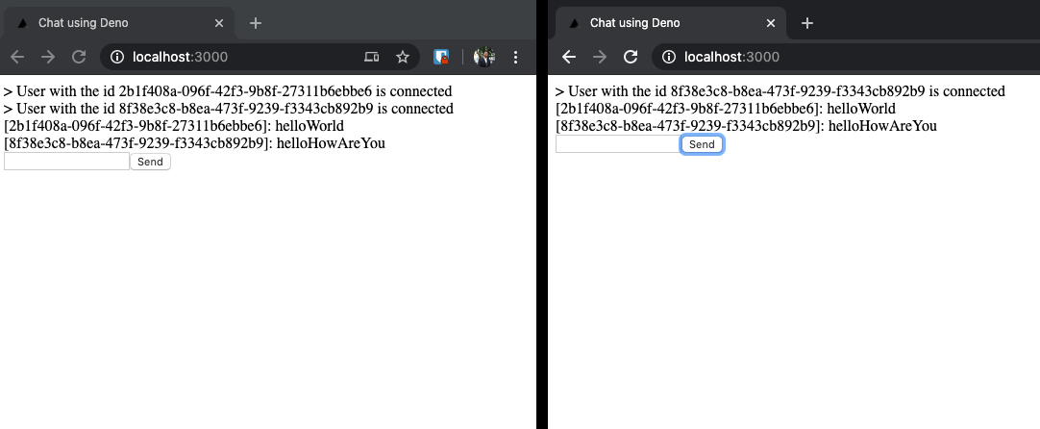This screenshot has height=429, width=1040.
Task: Select Chat using Deno tab in left window
Action: [x=119, y=23]
